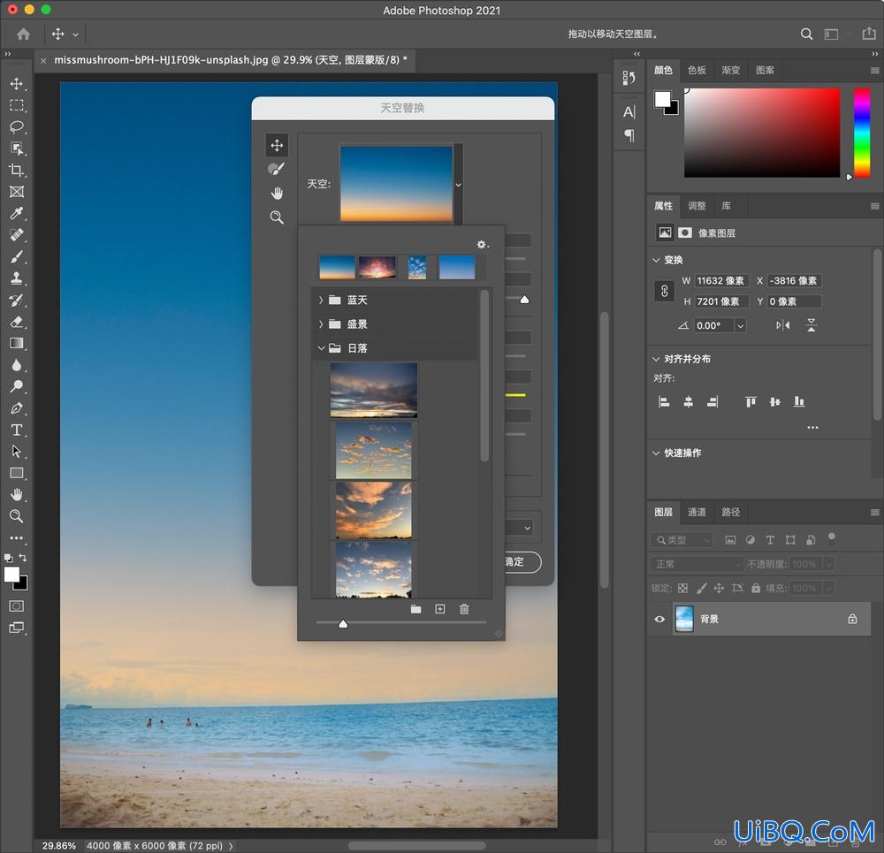Flip horizontal in transform properties
Image resolution: width=884 pixels, height=853 pixels.
tap(782, 325)
